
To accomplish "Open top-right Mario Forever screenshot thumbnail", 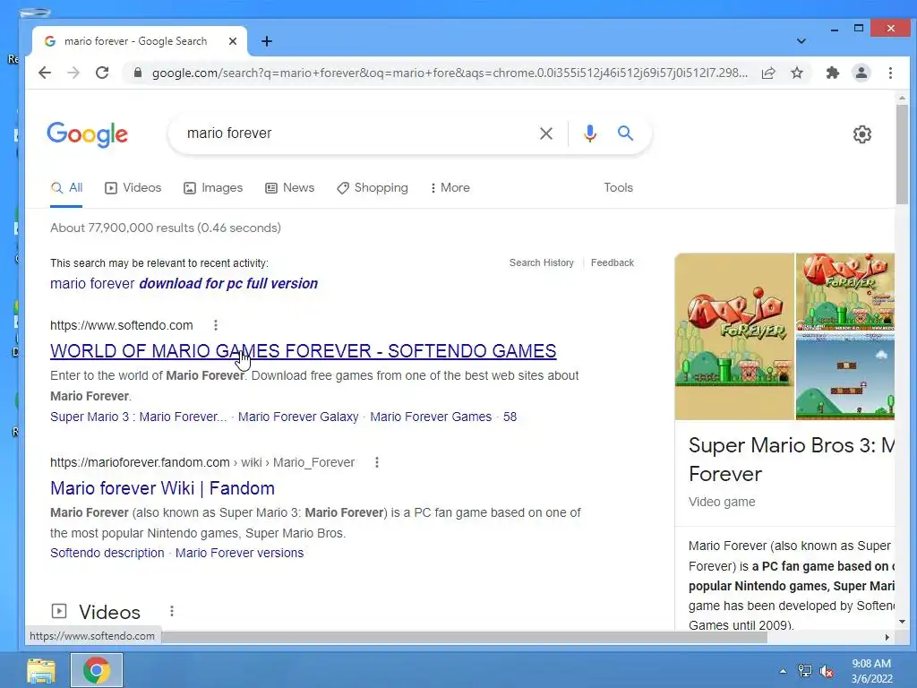I will (x=845, y=292).
